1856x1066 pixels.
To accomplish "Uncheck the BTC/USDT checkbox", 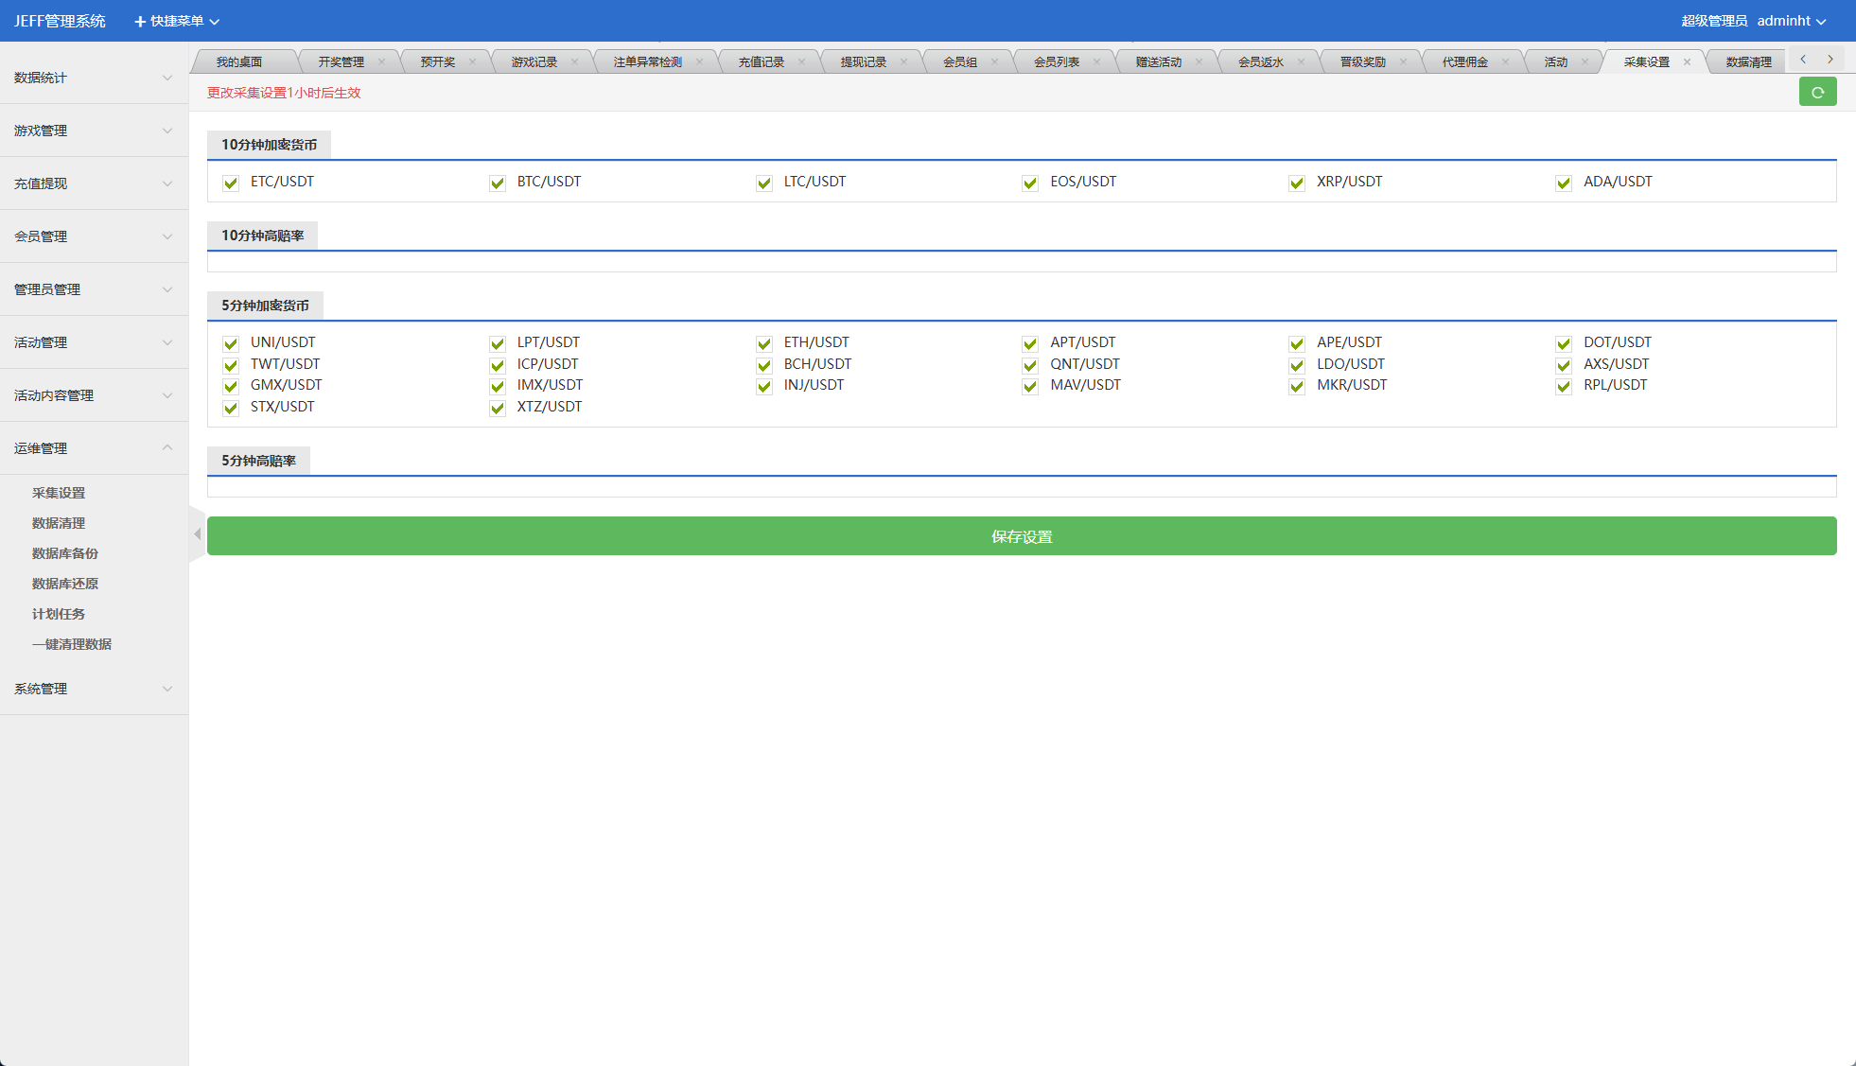I will coord(498,183).
